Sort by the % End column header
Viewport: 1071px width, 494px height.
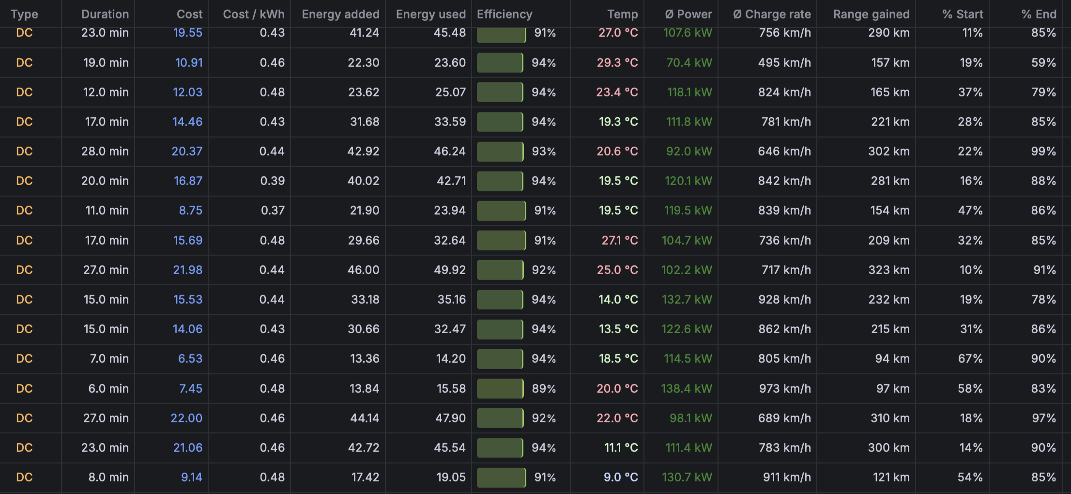click(1039, 14)
